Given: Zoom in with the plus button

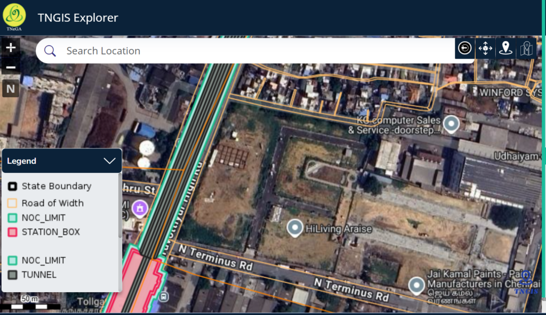Looking at the screenshot, I should click(11, 47).
